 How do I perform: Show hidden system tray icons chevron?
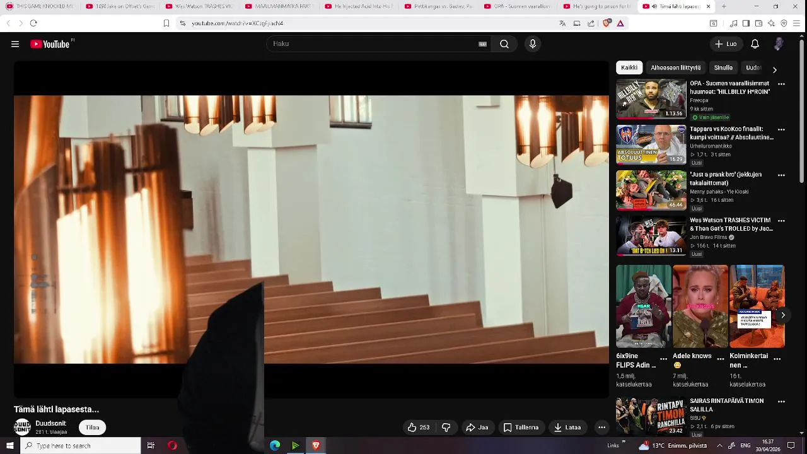(624, 441)
